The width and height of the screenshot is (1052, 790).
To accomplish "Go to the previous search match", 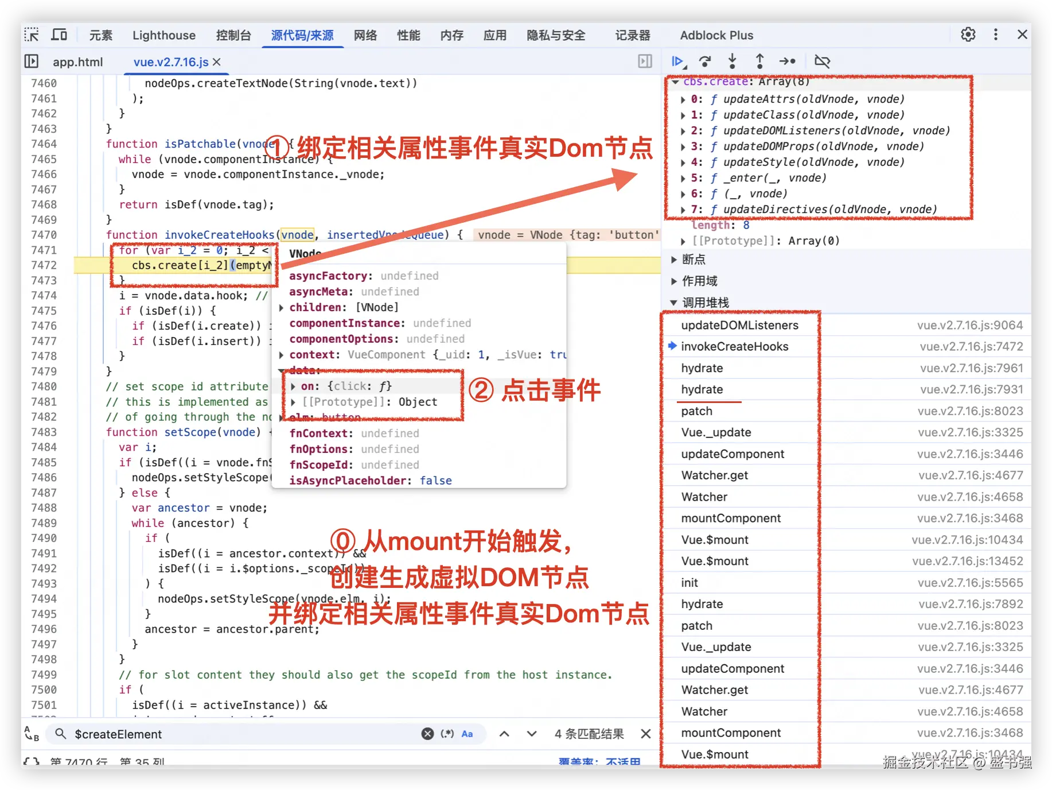I will (x=504, y=734).
